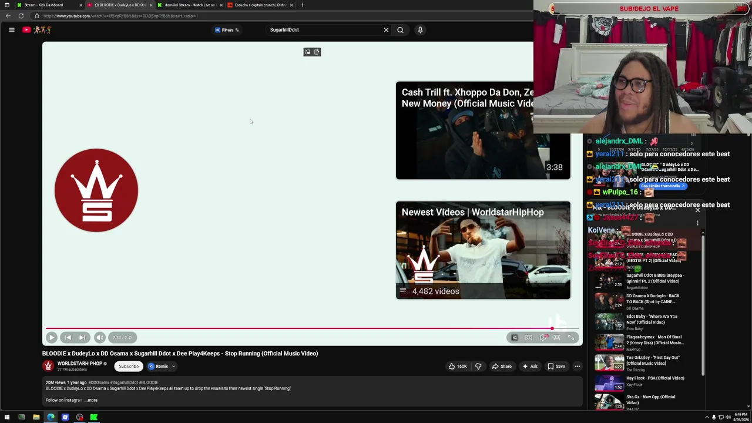This screenshot has width=752, height=423.
Task: Show hidden system tray icons
Action: tap(707, 417)
